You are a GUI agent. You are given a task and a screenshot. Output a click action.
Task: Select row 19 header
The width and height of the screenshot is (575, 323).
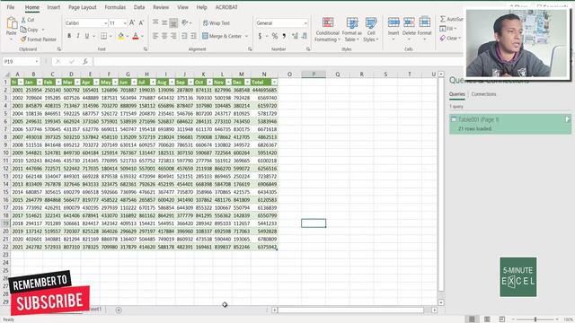coord(5,223)
